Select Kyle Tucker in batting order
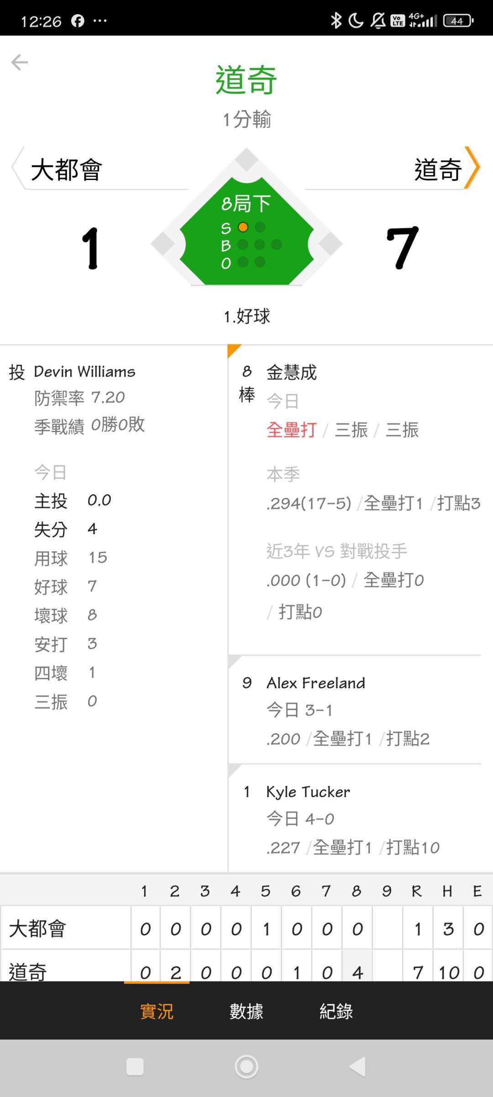This screenshot has height=1097, width=493. 308,792
